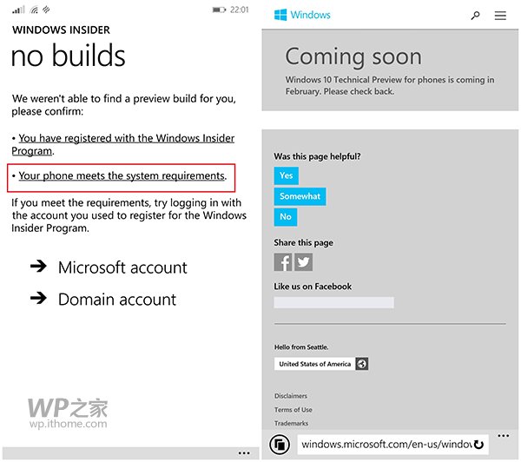The width and height of the screenshot is (521, 462).
Task: Select Microsoft account sign-in option
Action: 122,267
